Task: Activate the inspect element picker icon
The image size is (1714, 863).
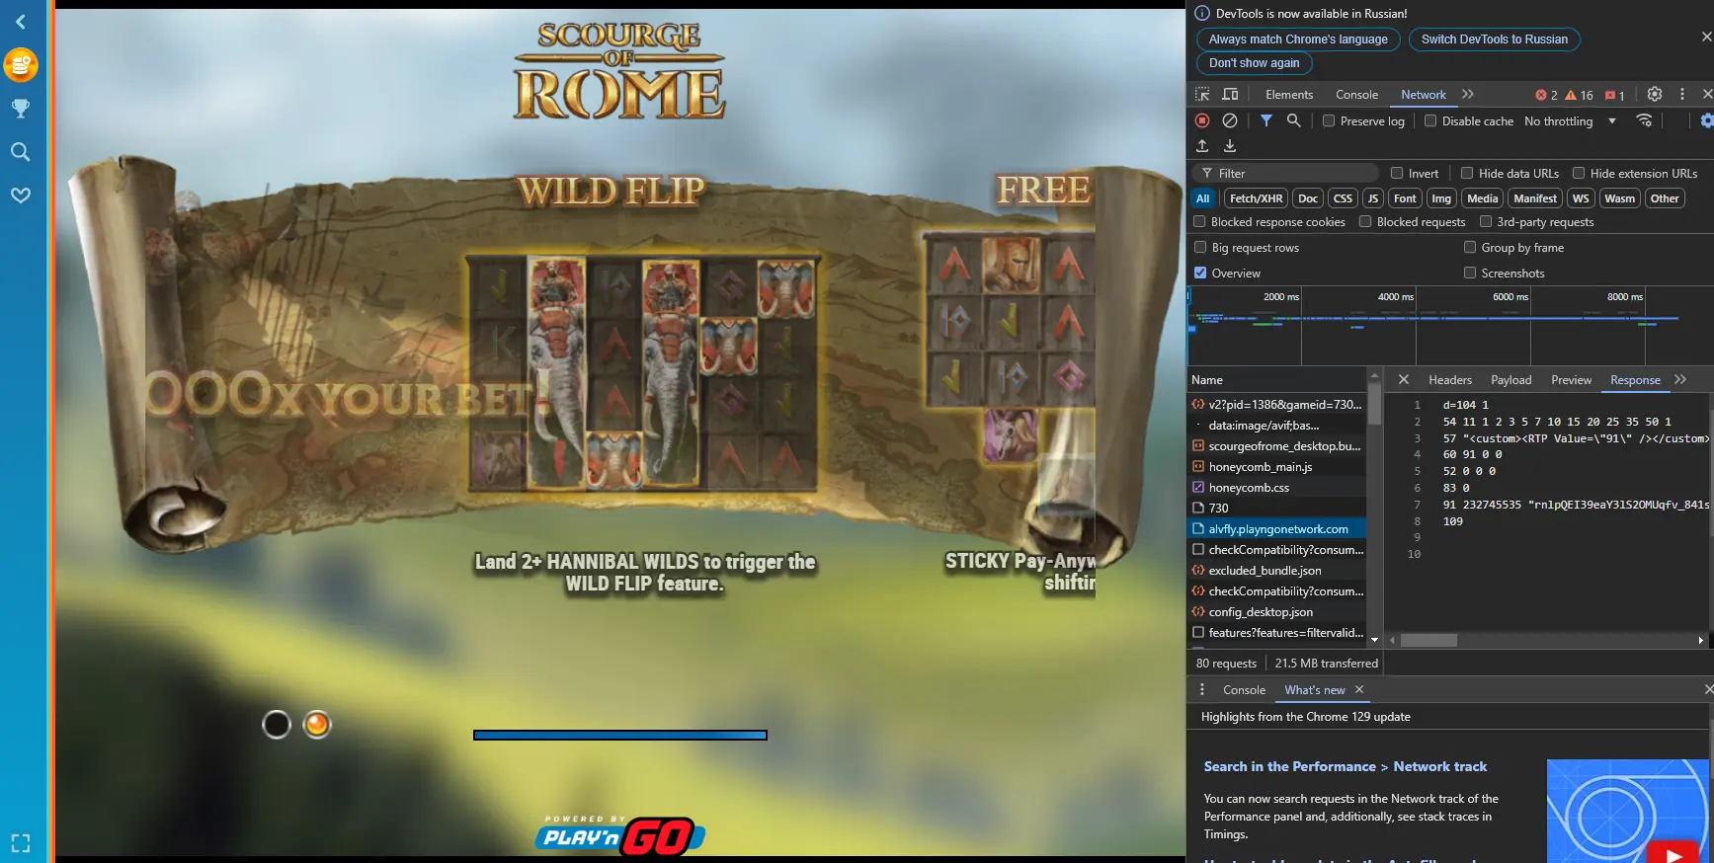Action: pyautogui.click(x=1202, y=95)
